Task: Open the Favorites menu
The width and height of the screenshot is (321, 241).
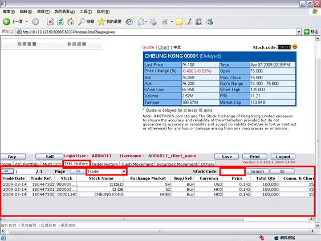Action: tap(64, 11)
